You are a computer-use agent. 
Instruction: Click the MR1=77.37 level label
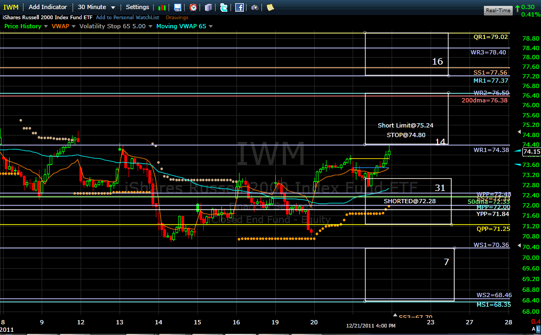[x=491, y=81]
